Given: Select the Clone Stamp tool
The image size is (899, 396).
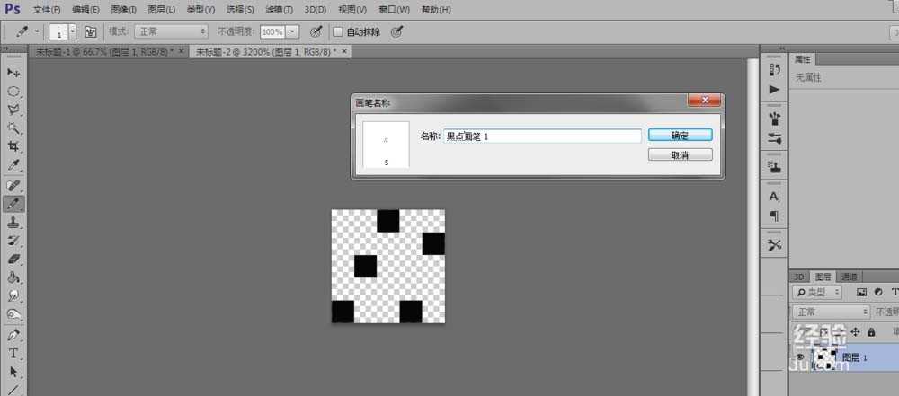Looking at the screenshot, I should 13,222.
